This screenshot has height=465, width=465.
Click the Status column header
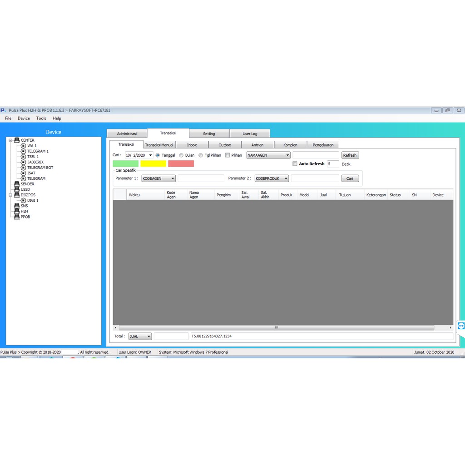pos(399,195)
